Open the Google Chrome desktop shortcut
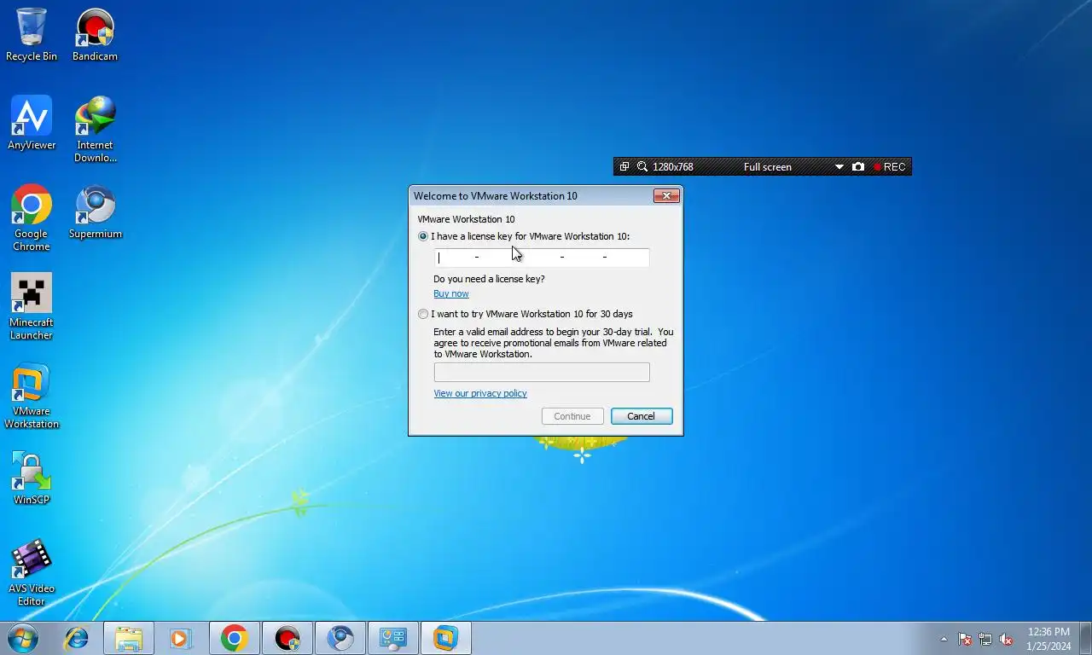The height and width of the screenshot is (655, 1092). click(x=32, y=218)
